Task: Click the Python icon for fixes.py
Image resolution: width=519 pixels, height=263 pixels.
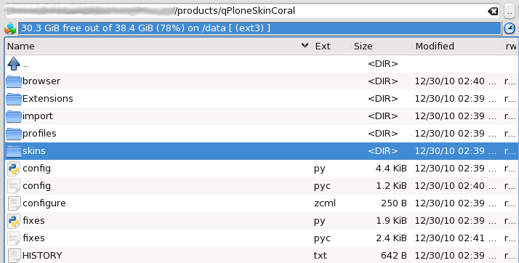Action: pos(14,221)
